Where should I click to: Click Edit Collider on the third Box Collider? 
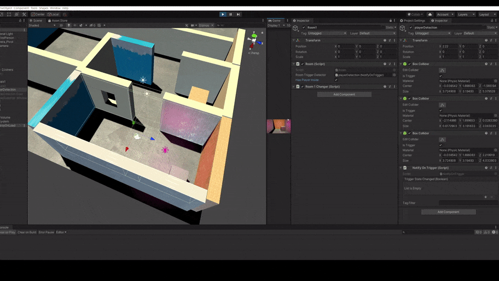[442, 140]
